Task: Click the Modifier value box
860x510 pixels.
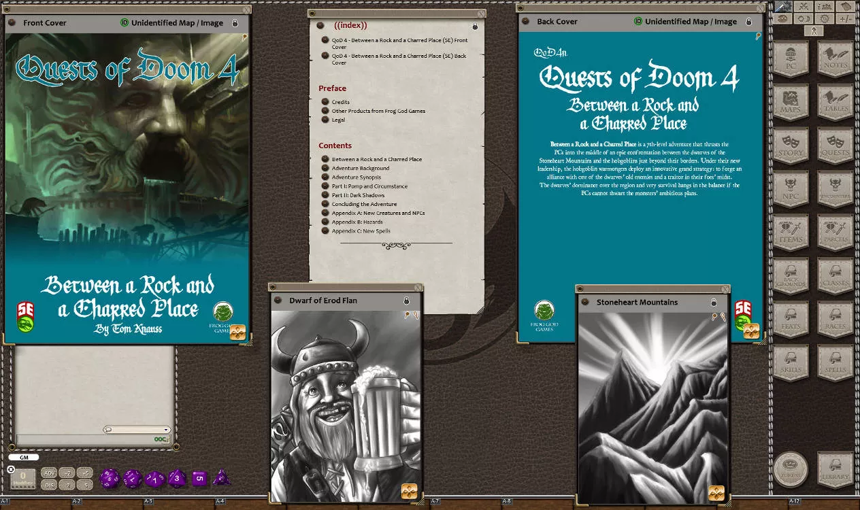Action: [22, 479]
